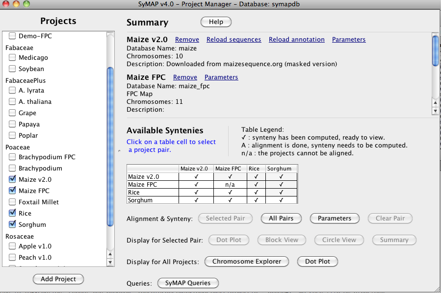
Task: Click the Summary button for selected pair
Action: 394,240
